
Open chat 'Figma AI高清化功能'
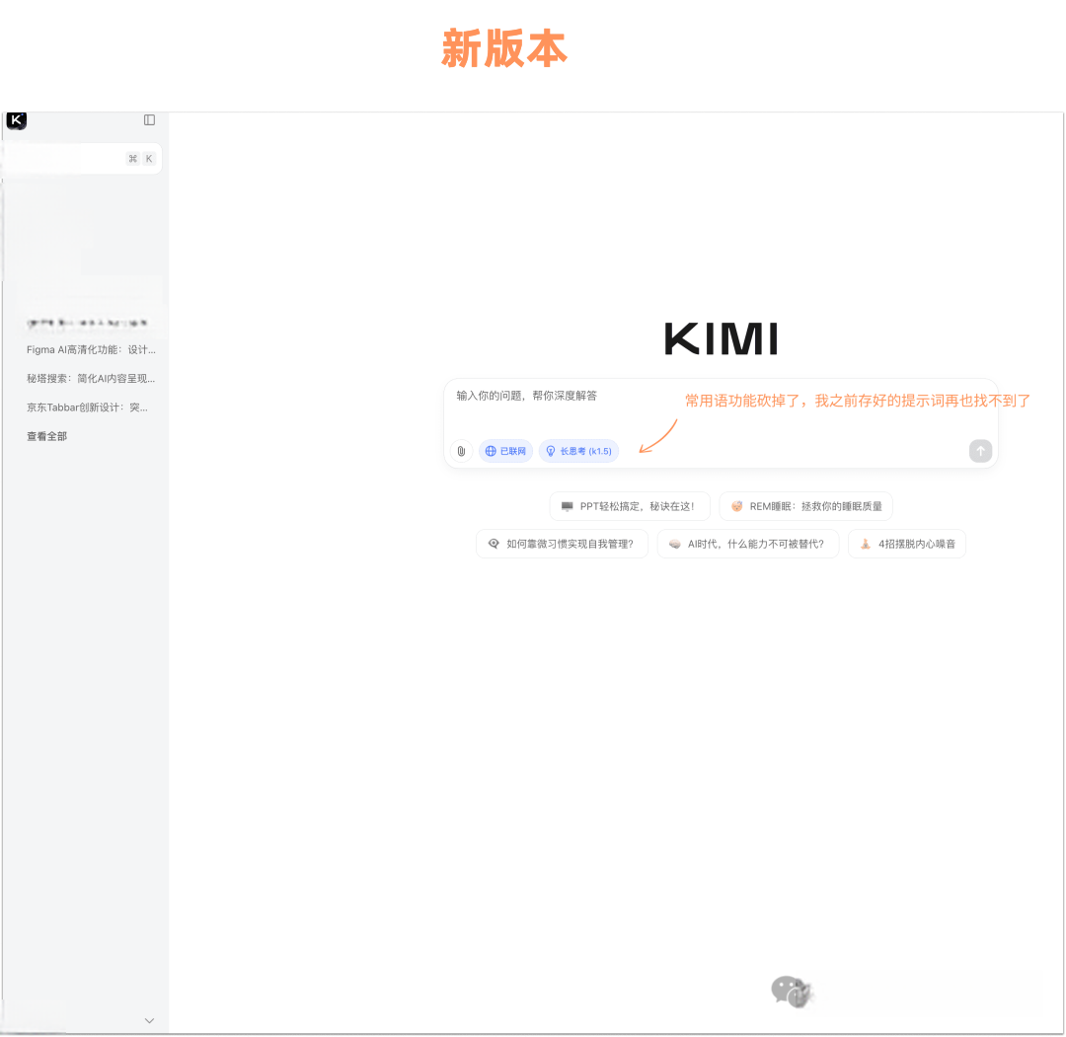point(91,350)
